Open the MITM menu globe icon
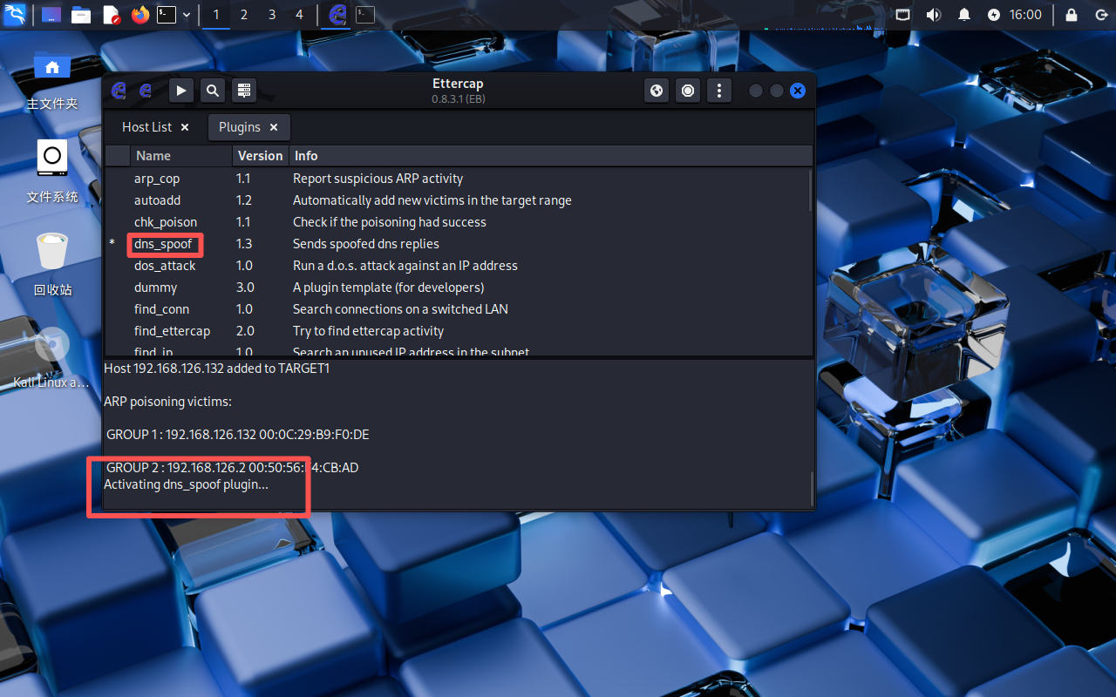The image size is (1116, 697). (x=657, y=90)
